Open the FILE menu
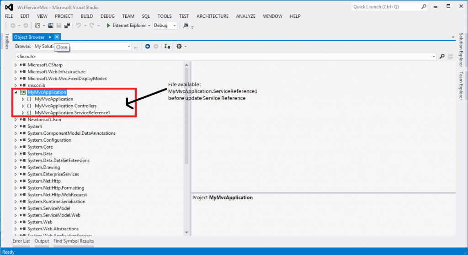This screenshot has height=255, width=468. (9, 16)
